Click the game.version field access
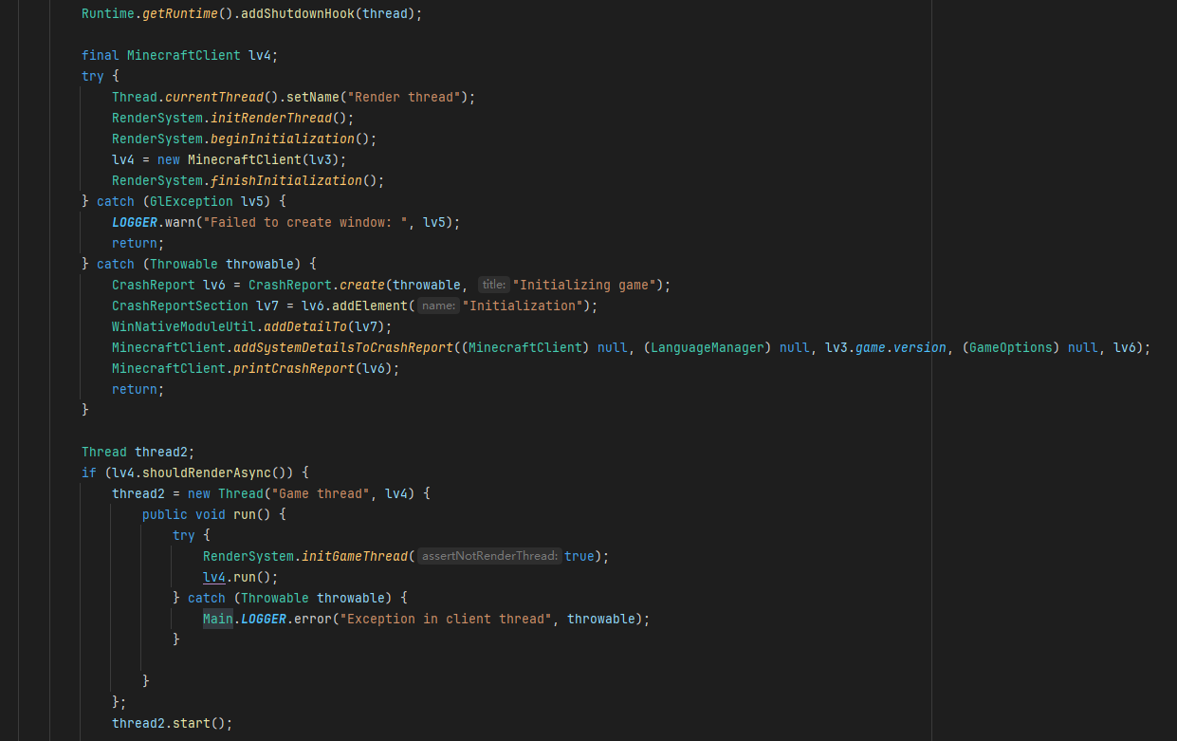 (x=901, y=348)
